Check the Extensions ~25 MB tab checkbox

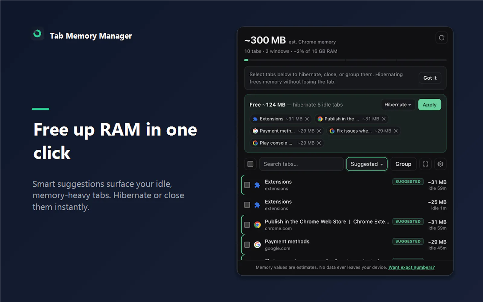coord(247,205)
